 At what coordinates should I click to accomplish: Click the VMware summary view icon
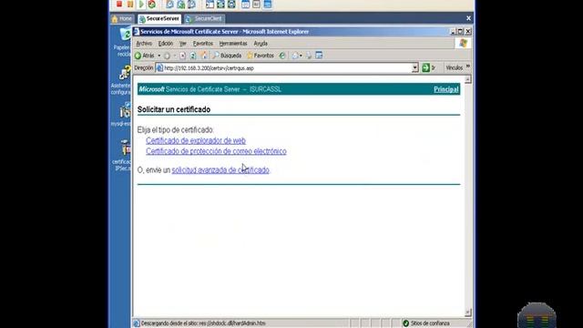pyautogui.click(x=246, y=4)
